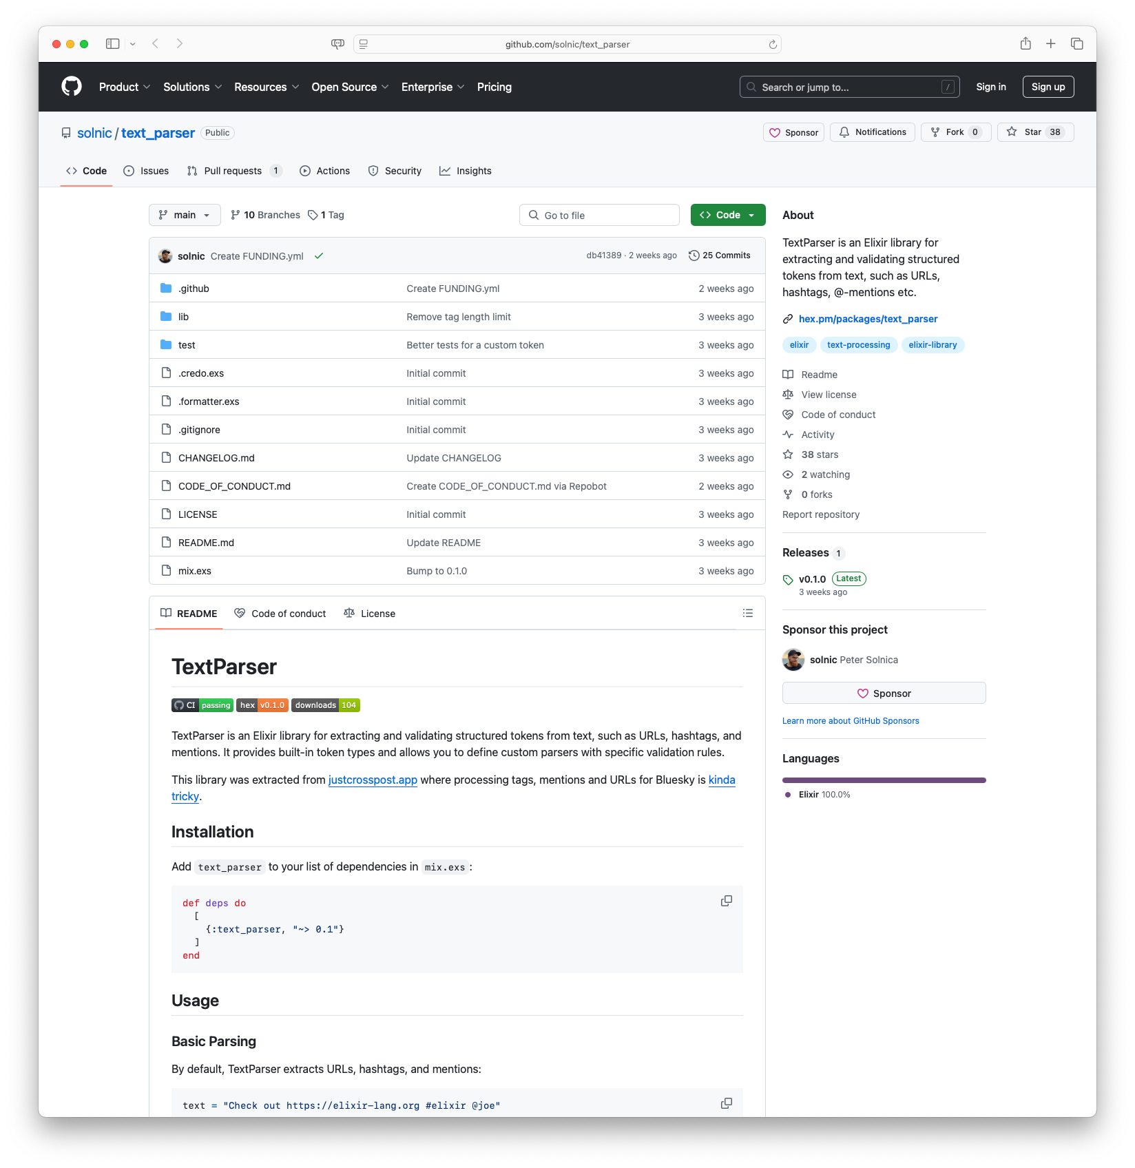Open the main branch selector

[x=184, y=214]
